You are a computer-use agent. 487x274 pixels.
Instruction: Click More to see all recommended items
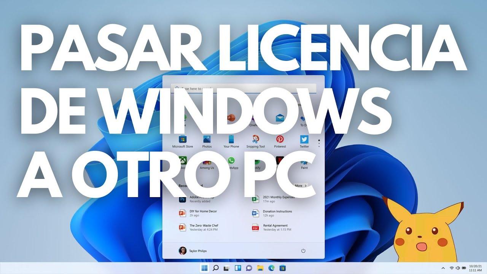tap(299, 186)
